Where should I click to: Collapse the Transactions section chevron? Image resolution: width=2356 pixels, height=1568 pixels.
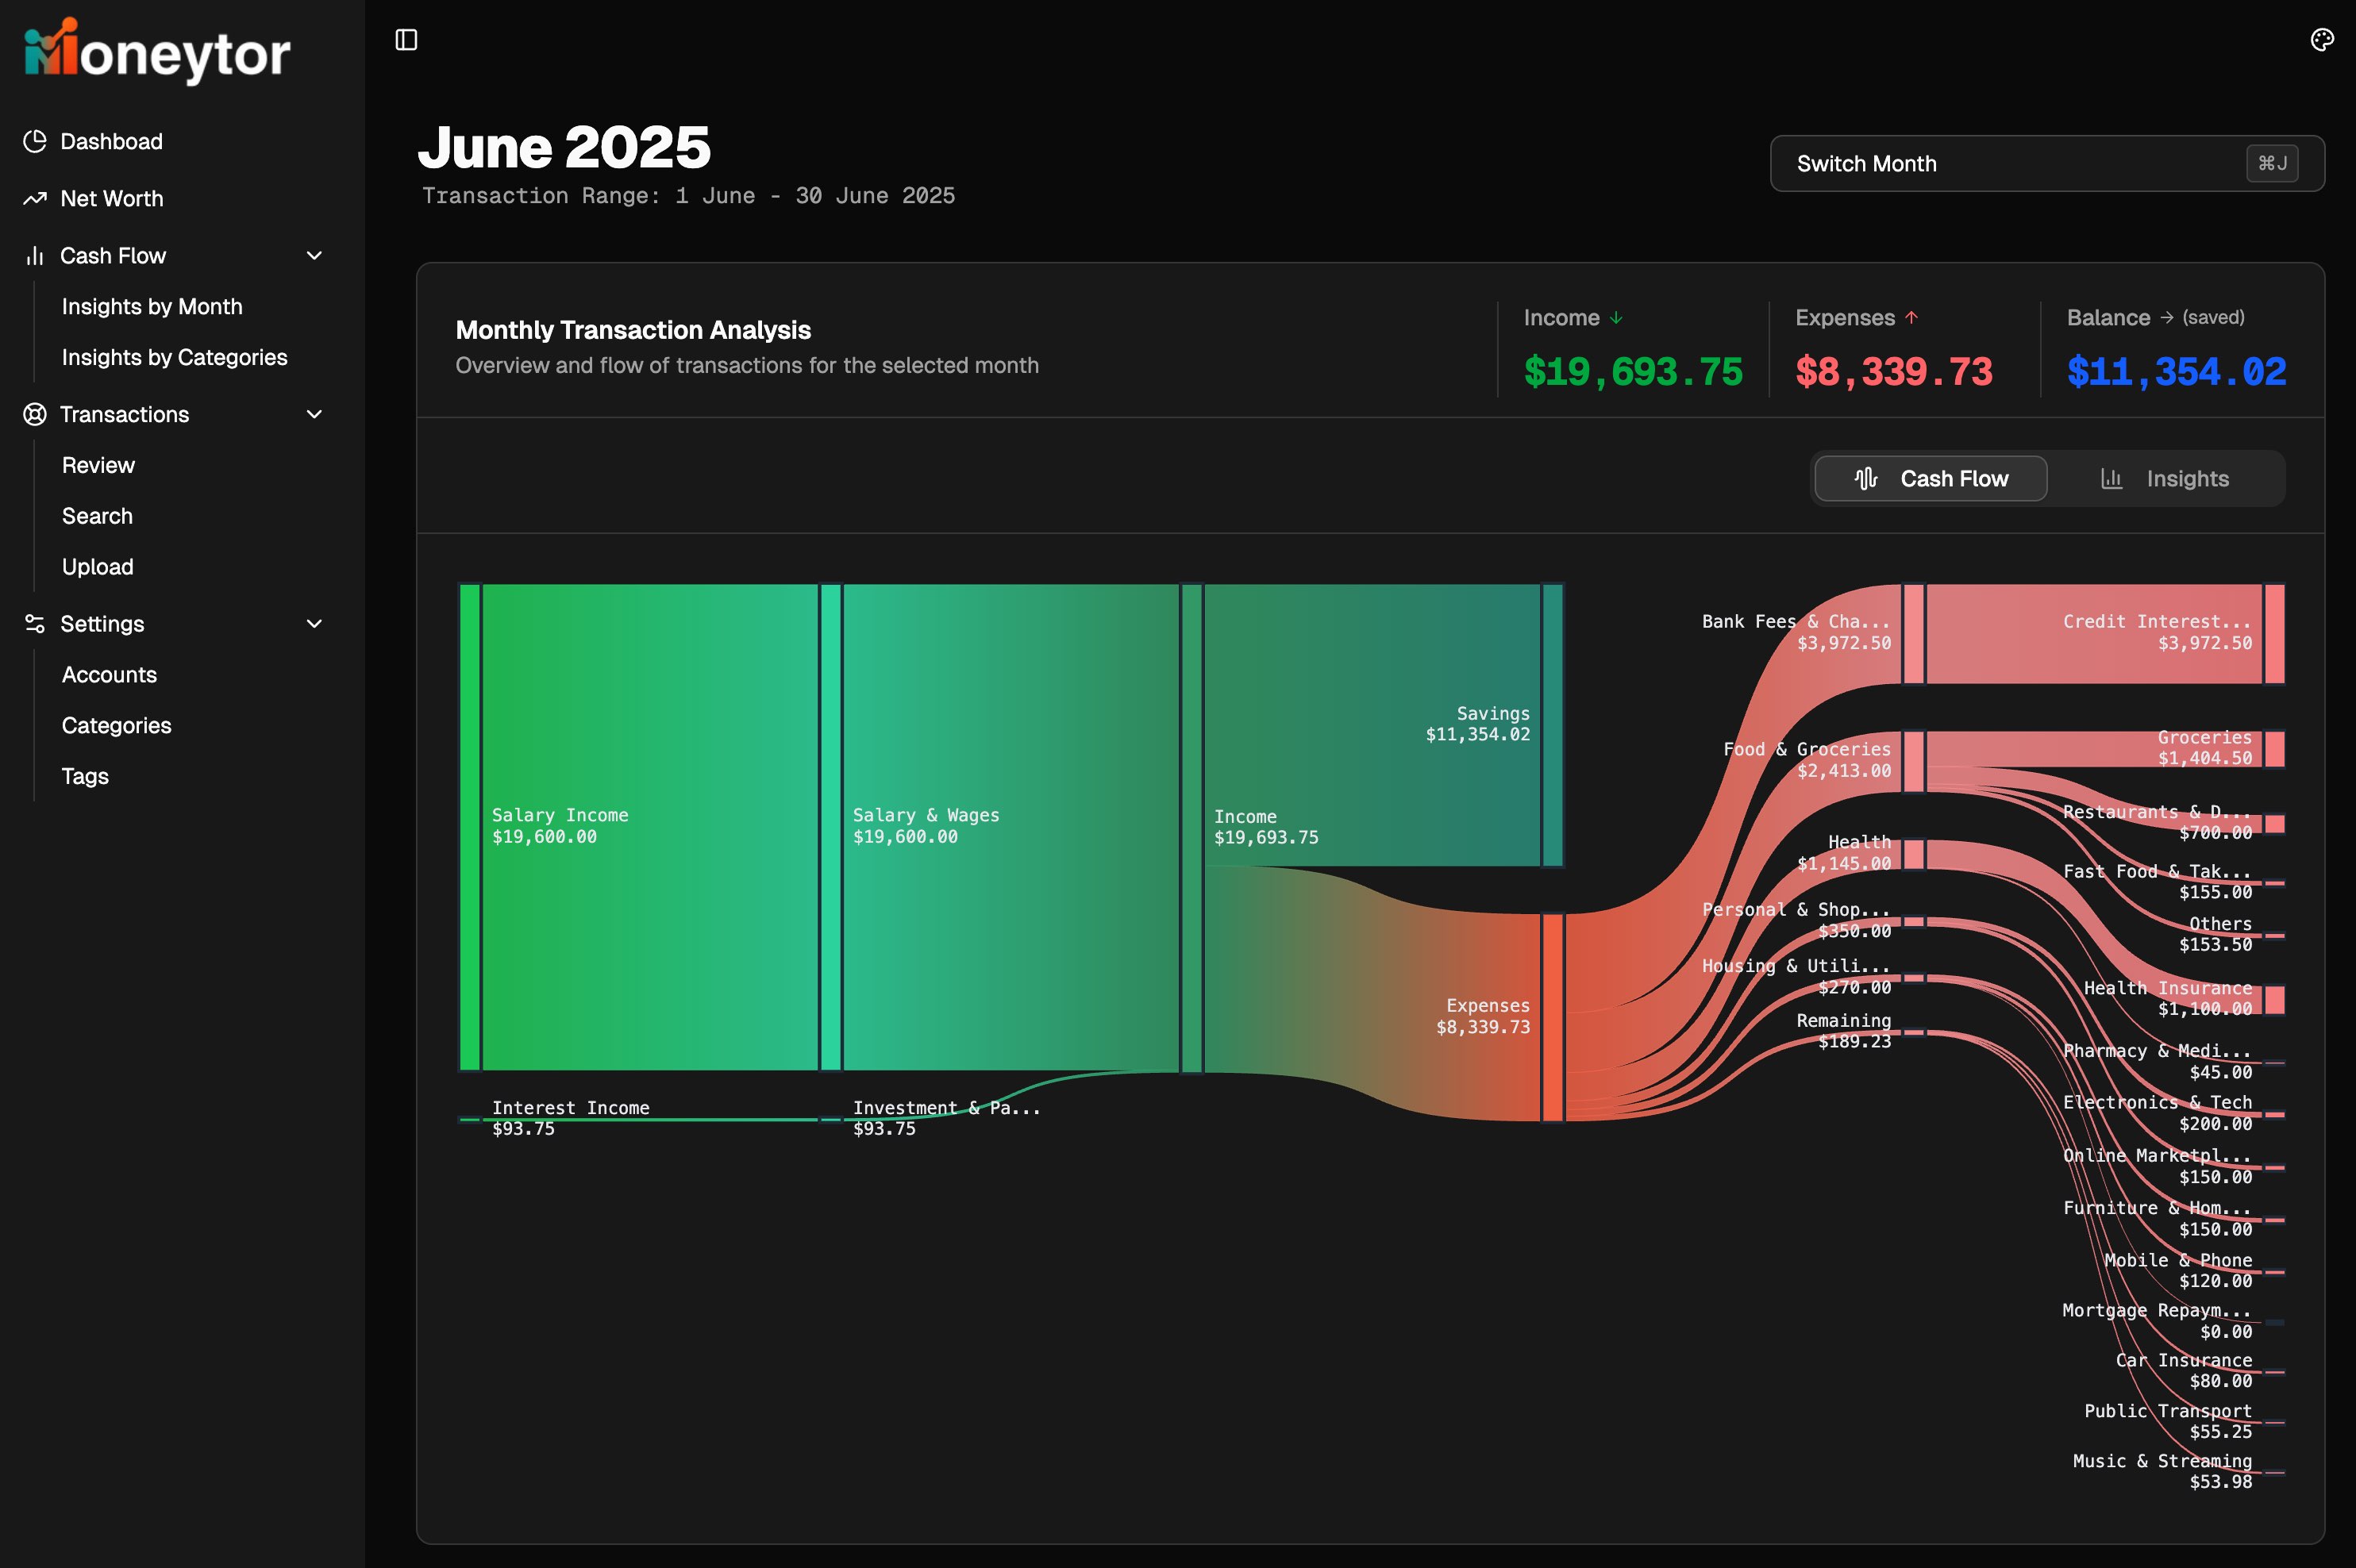[x=314, y=414]
